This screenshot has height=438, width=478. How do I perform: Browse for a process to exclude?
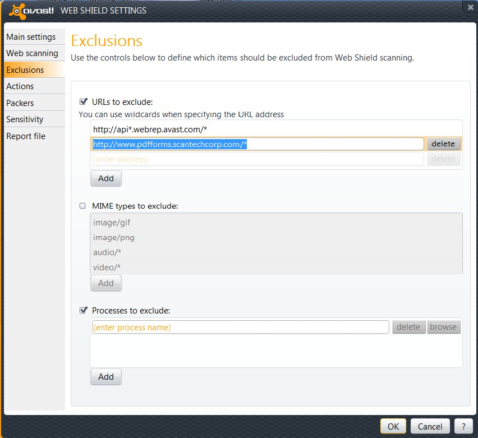(443, 327)
